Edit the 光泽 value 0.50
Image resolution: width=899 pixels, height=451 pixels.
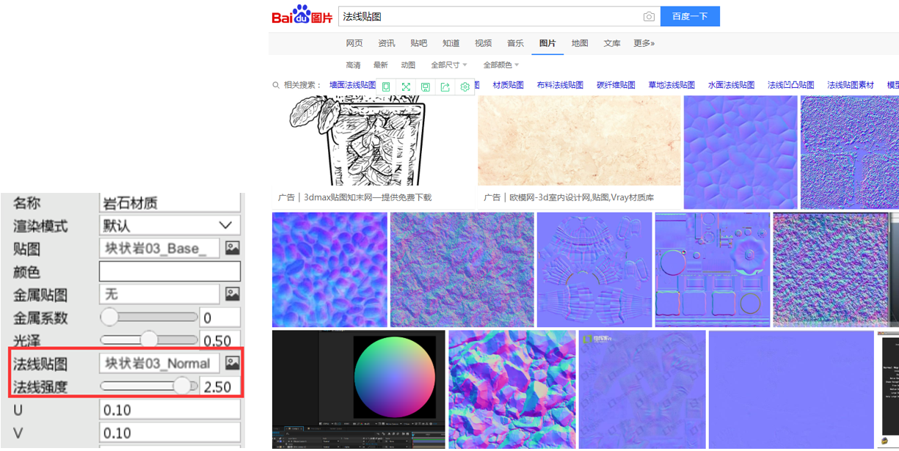tap(220, 340)
